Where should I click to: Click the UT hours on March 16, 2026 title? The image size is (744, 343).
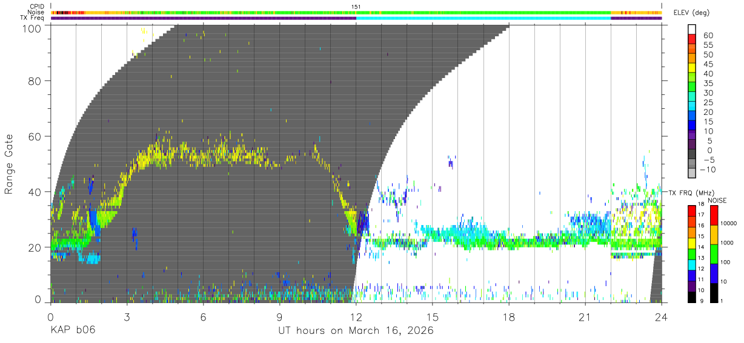(356, 331)
